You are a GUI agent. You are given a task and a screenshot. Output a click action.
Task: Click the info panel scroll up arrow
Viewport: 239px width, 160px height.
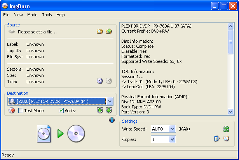(x=230, y=26)
